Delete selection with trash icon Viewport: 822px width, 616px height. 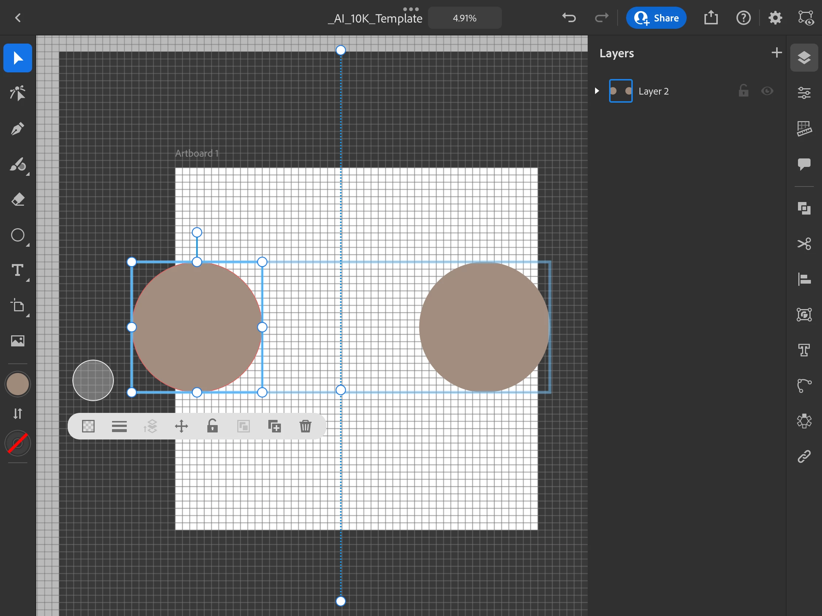[305, 426]
